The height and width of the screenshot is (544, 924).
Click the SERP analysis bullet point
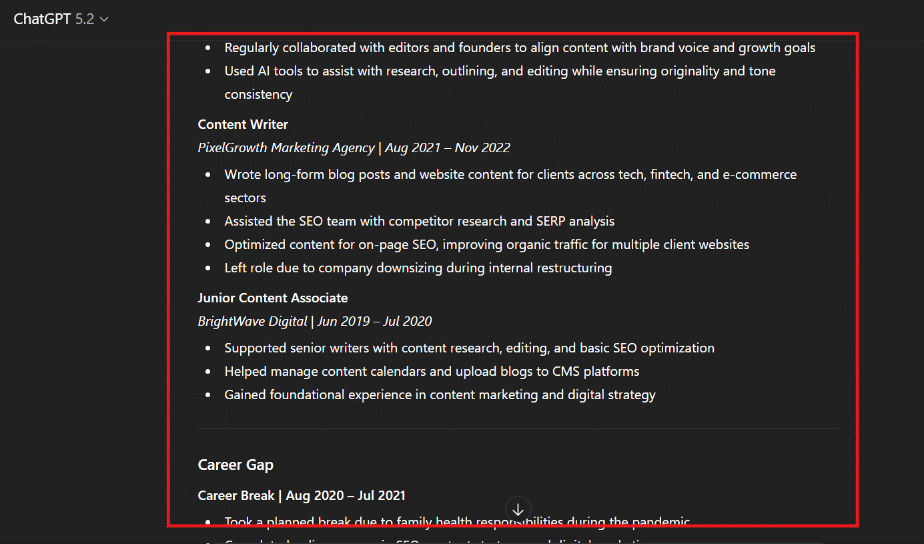(x=419, y=221)
